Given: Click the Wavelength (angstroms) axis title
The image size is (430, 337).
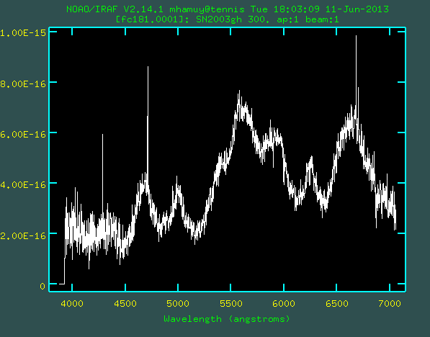Looking at the screenshot, I should [x=227, y=319].
